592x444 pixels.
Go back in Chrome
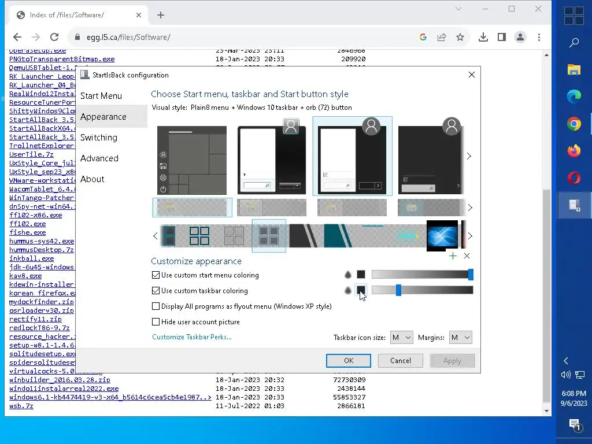(17, 37)
